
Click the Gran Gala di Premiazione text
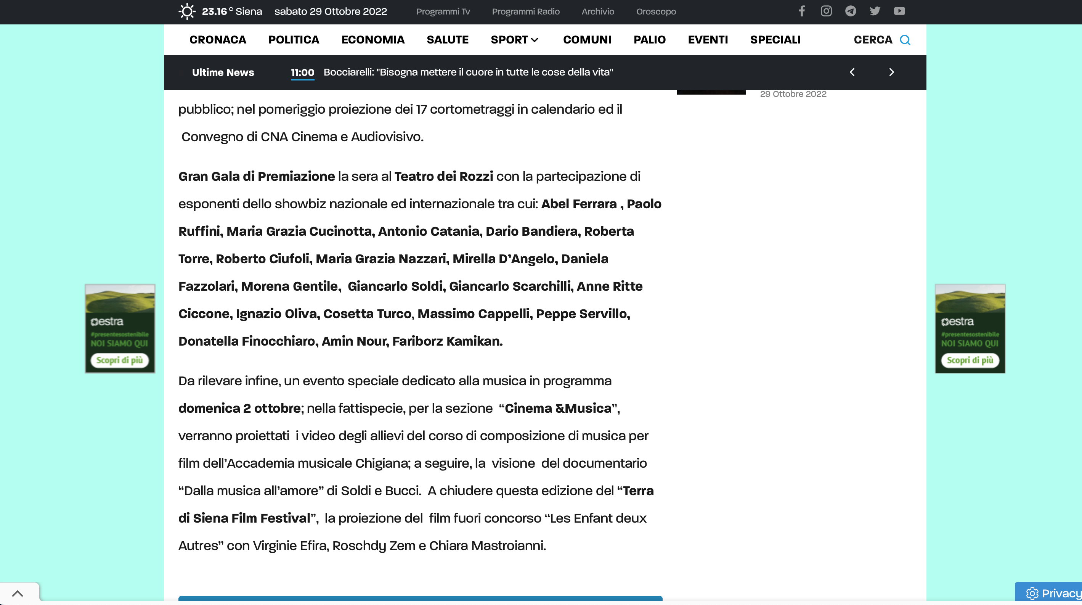click(x=257, y=177)
